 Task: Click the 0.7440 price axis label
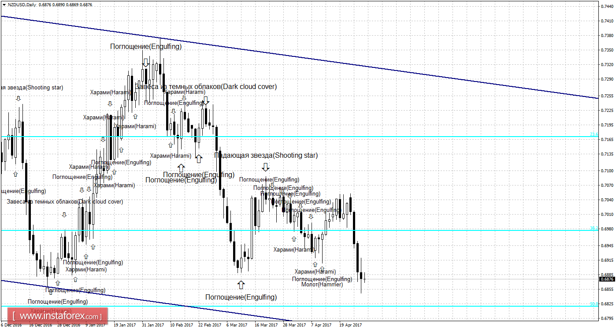point(608,6)
